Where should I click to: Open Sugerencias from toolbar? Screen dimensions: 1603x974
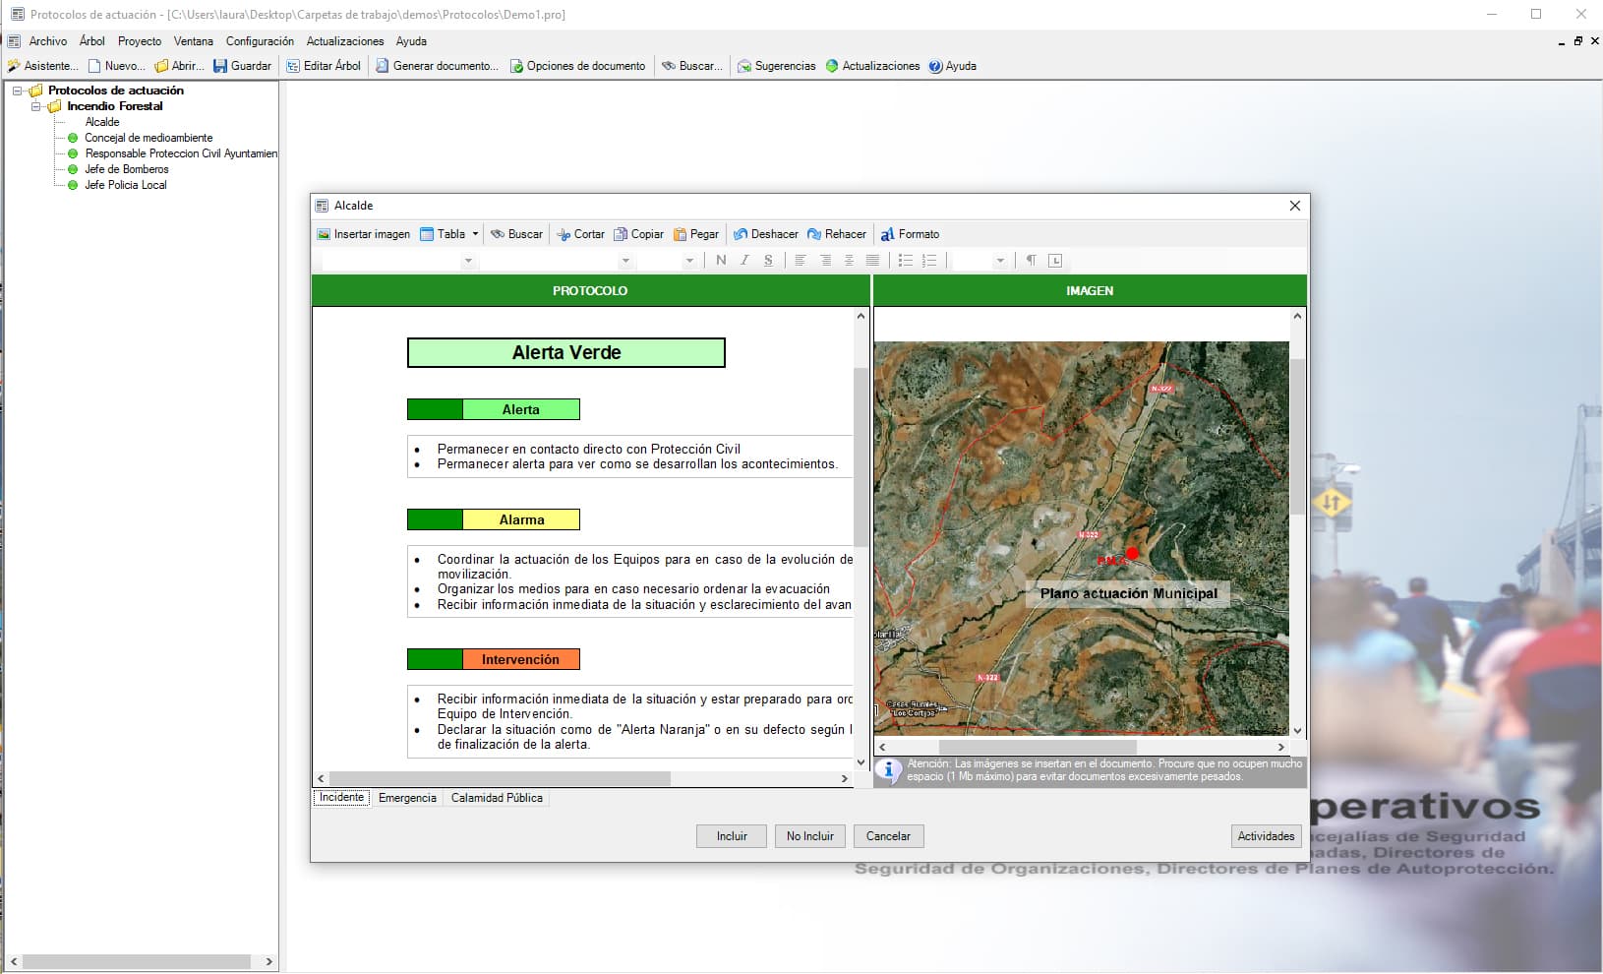(777, 66)
